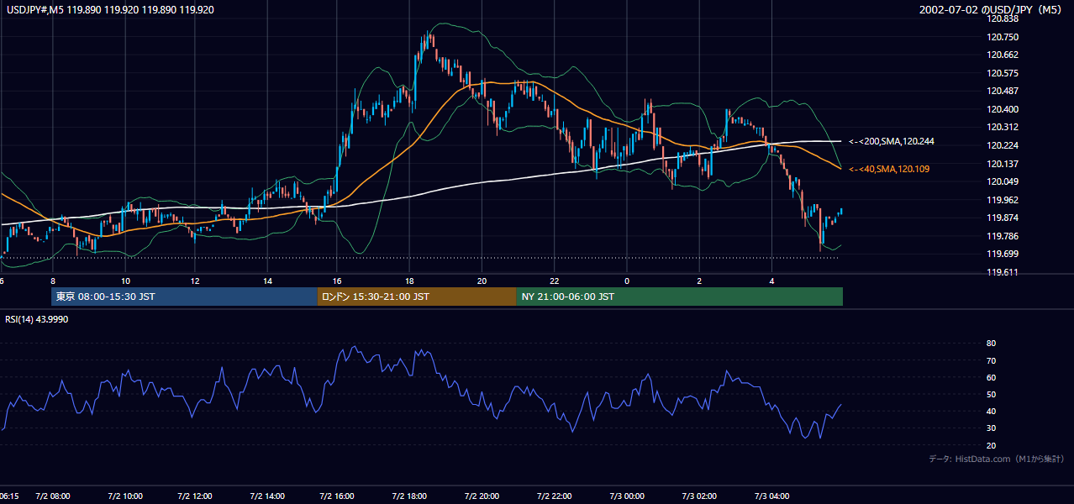Image resolution: width=1074 pixels, height=504 pixels.
Task: Click the 120.750 price axis label
Action: click(x=1003, y=37)
